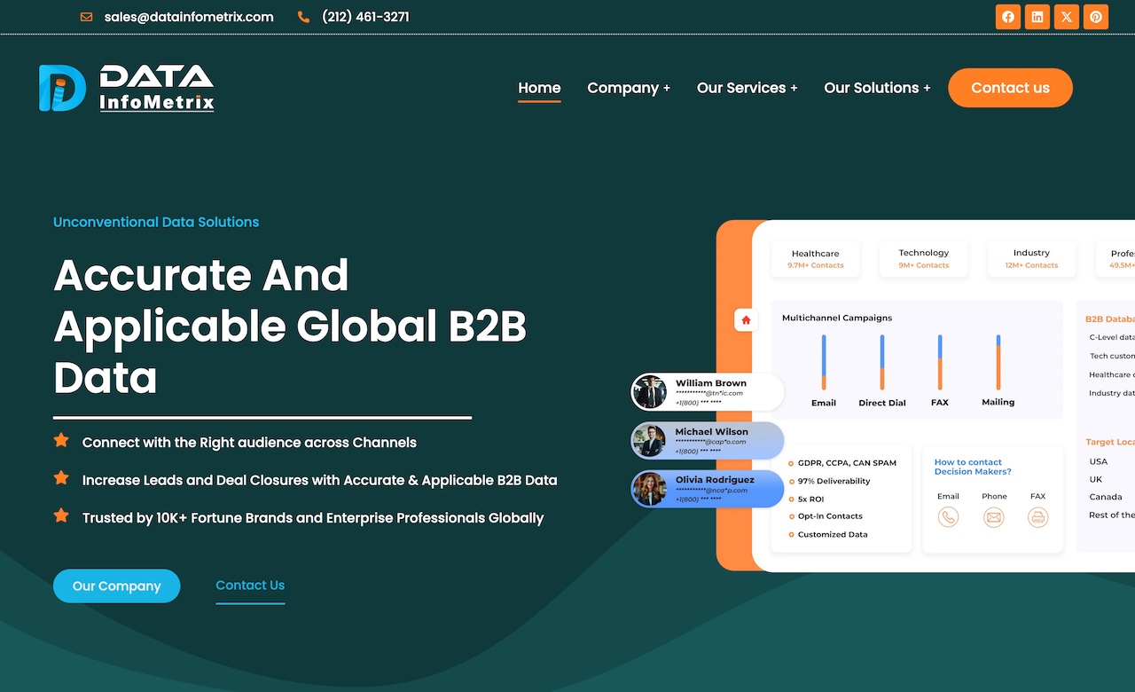The height and width of the screenshot is (692, 1135).
Task: Click the orange Contact us button
Action: [1010, 88]
